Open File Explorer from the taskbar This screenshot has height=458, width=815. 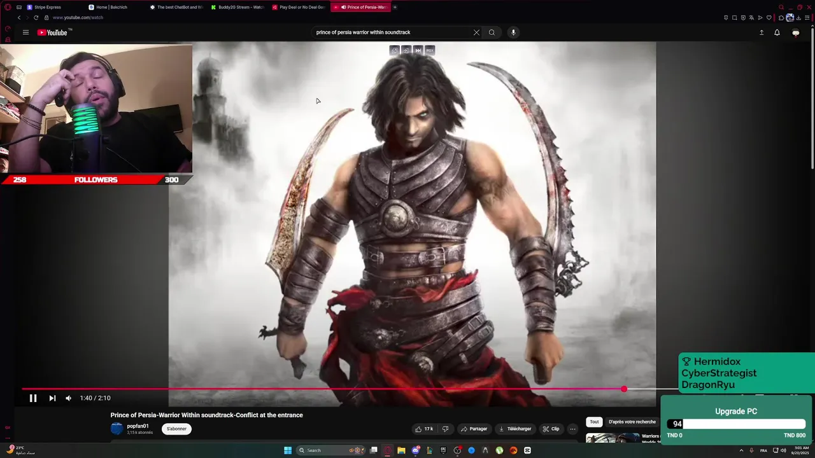401,450
